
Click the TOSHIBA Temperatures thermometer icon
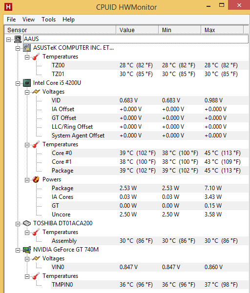[36, 232]
